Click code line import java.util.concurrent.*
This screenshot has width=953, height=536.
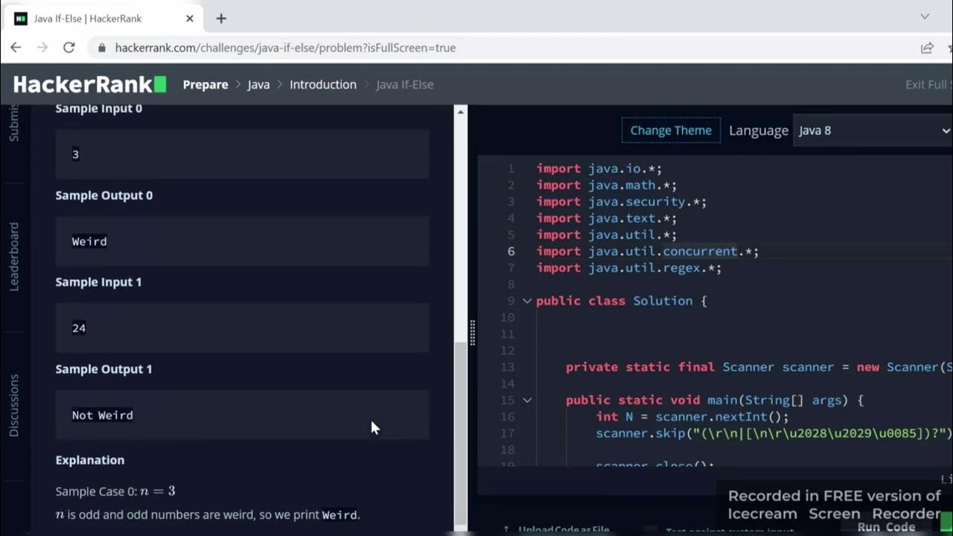click(648, 252)
